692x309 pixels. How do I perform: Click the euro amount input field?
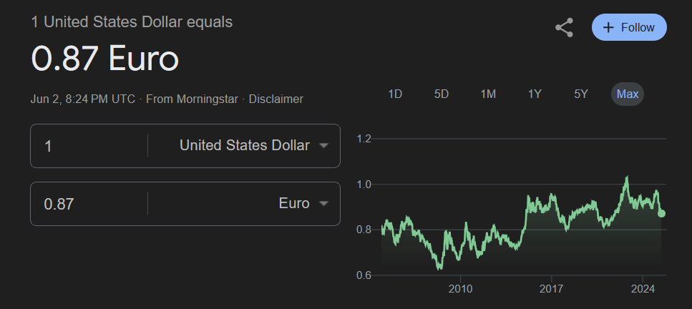[x=89, y=204]
